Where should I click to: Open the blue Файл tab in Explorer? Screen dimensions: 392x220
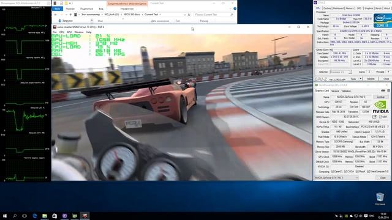[57, 9]
